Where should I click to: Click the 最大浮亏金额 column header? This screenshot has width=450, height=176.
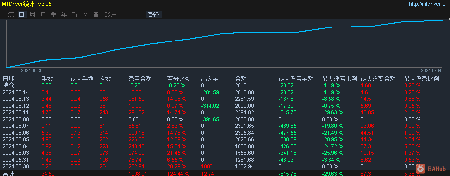(x=296, y=79)
